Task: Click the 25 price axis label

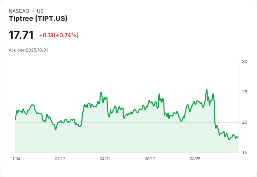Action: [x=245, y=92]
